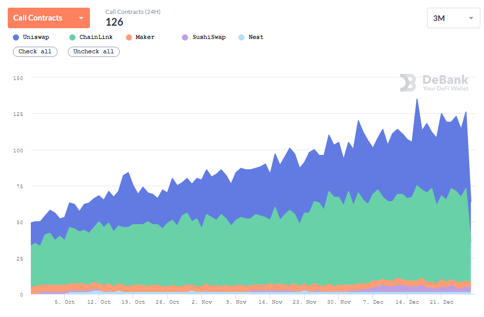The image size is (484, 317).
Task: Click the 30. Nov x-axis label
Action: coord(339,302)
